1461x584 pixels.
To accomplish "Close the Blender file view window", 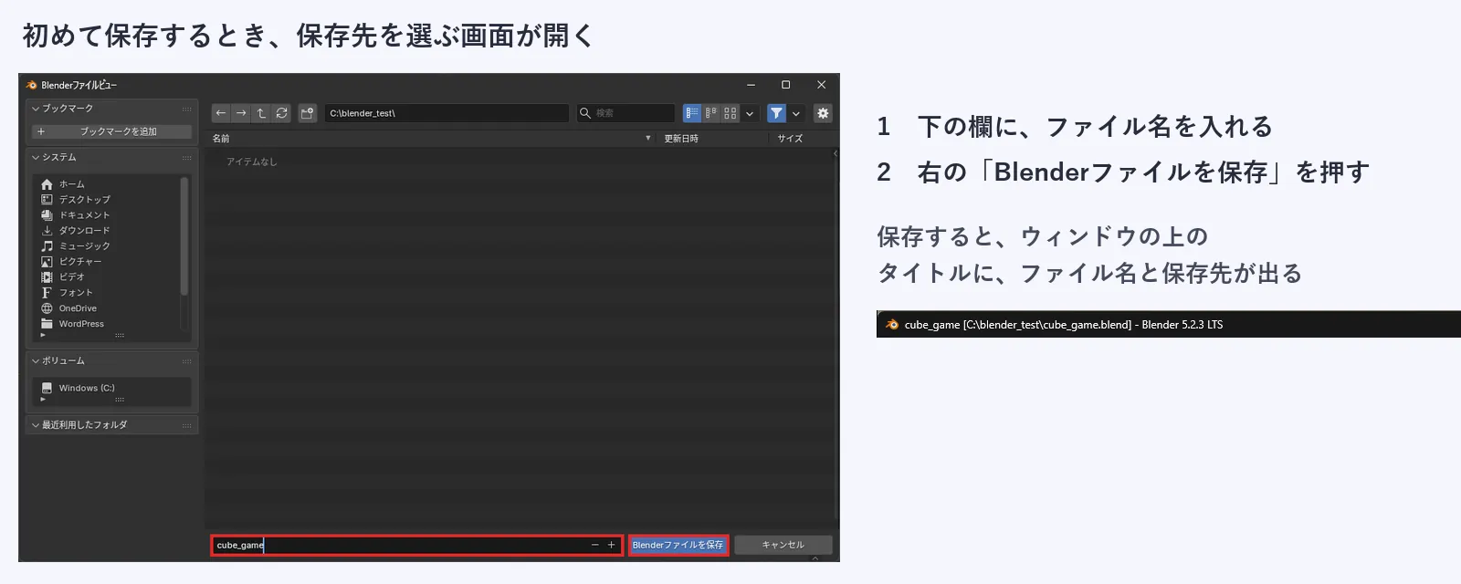I will pyautogui.click(x=821, y=85).
